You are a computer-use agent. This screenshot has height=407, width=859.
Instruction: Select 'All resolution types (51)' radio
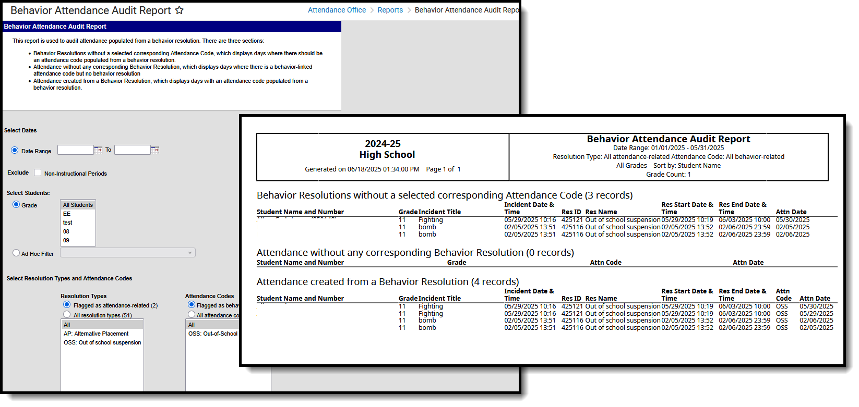(67, 314)
